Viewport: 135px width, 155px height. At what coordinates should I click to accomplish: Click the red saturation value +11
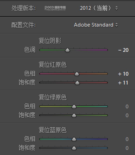(123, 83)
